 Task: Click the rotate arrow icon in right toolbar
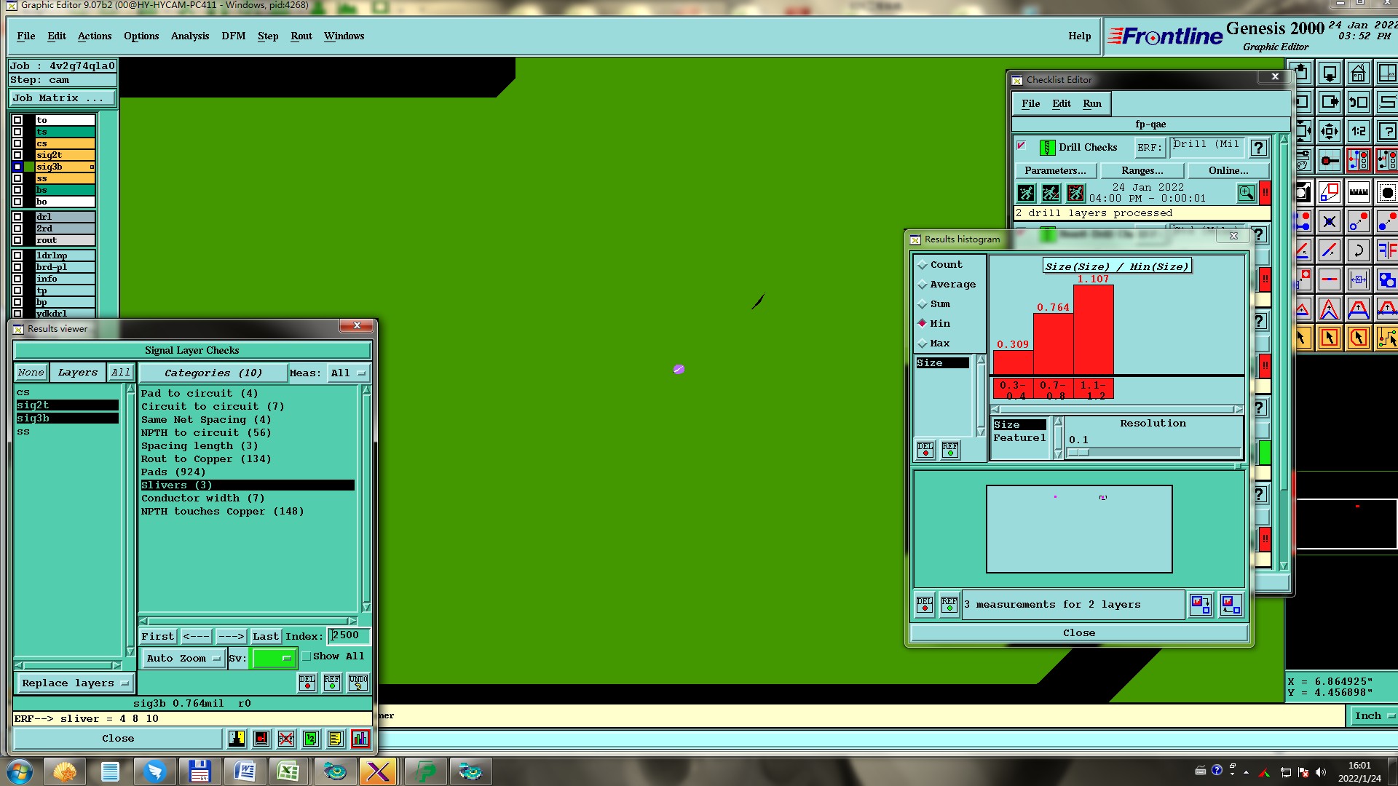[x=1358, y=251]
